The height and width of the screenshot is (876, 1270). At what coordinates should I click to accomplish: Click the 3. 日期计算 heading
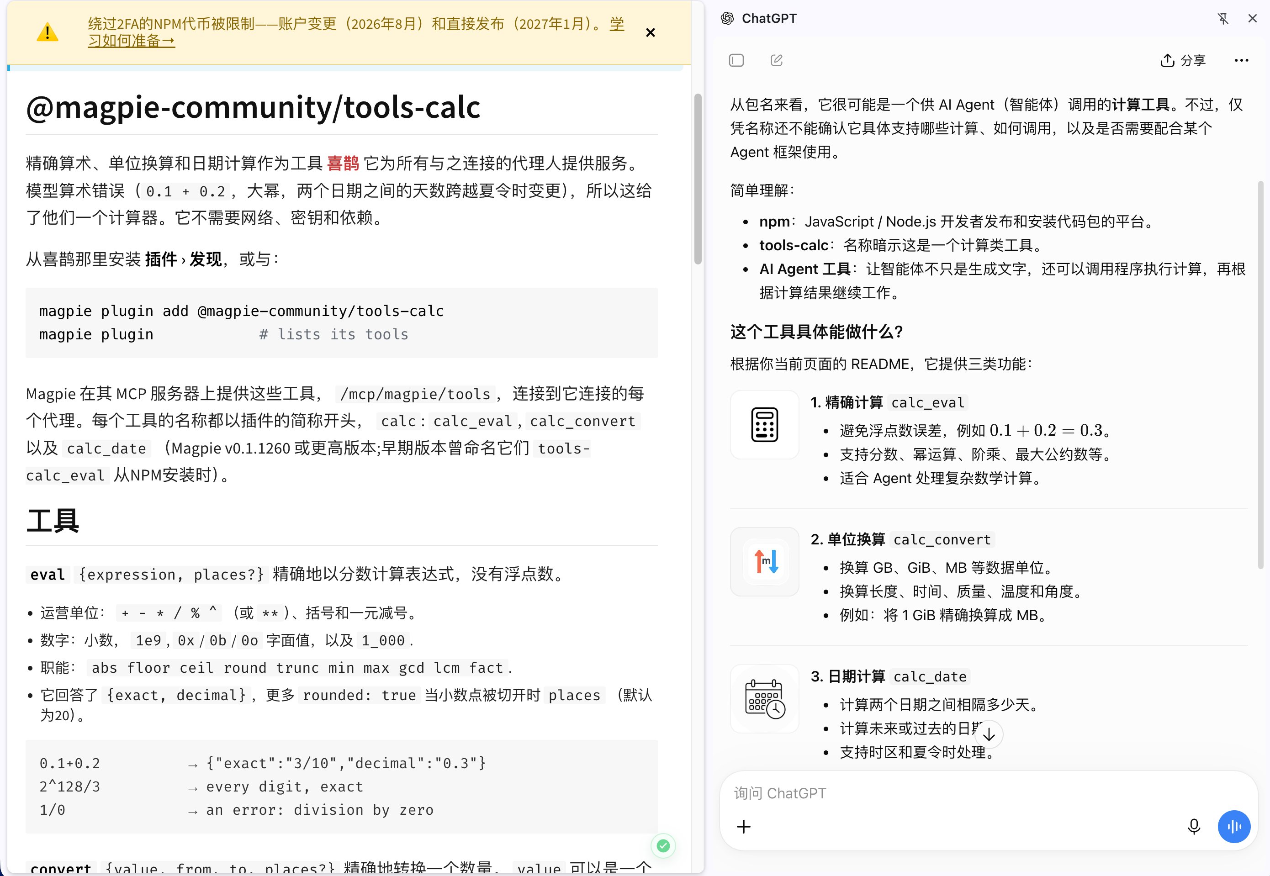(x=847, y=677)
